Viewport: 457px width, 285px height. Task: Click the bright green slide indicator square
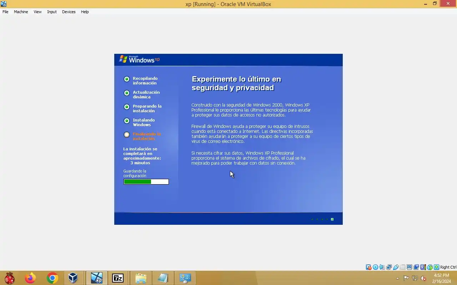tap(332, 219)
